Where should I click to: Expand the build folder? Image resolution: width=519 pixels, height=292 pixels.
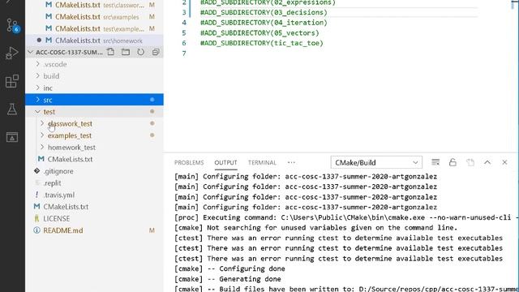coord(94,75)
